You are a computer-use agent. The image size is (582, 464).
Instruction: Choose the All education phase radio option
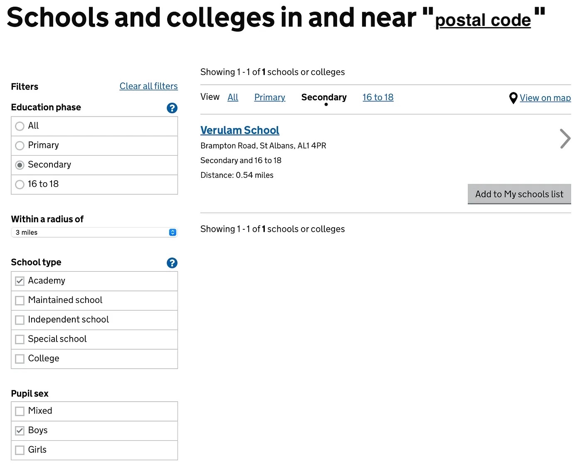point(20,126)
